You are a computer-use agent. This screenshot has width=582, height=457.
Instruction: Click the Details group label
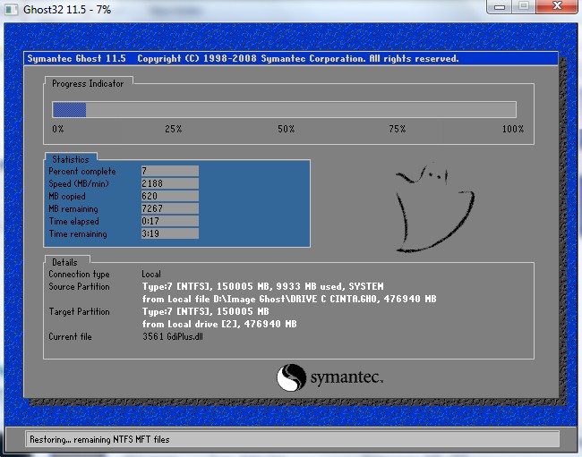64,262
